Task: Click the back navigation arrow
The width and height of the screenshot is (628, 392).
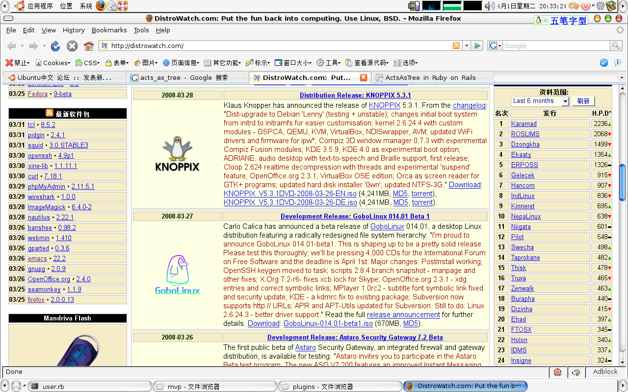Action: [x=11, y=46]
